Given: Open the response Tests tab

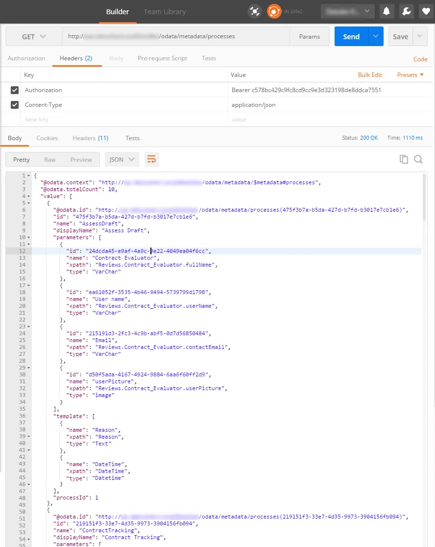Looking at the screenshot, I should click(x=132, y=138).
